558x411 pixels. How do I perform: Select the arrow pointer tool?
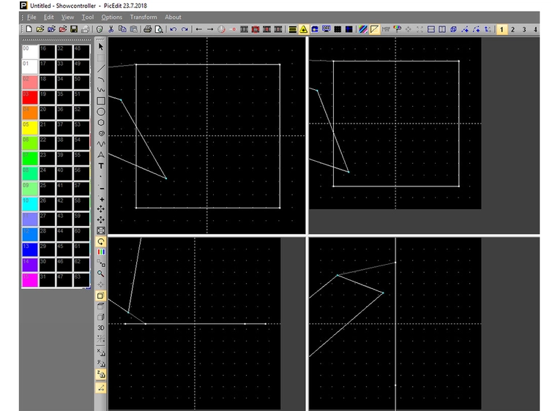point(101,47)
